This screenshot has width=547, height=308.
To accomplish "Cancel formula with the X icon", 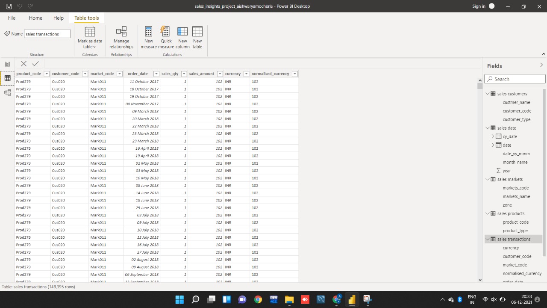I will tap(24, 64).
